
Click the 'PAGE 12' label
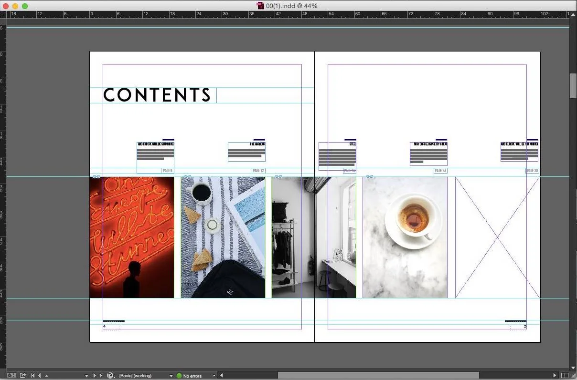[258, 171]
